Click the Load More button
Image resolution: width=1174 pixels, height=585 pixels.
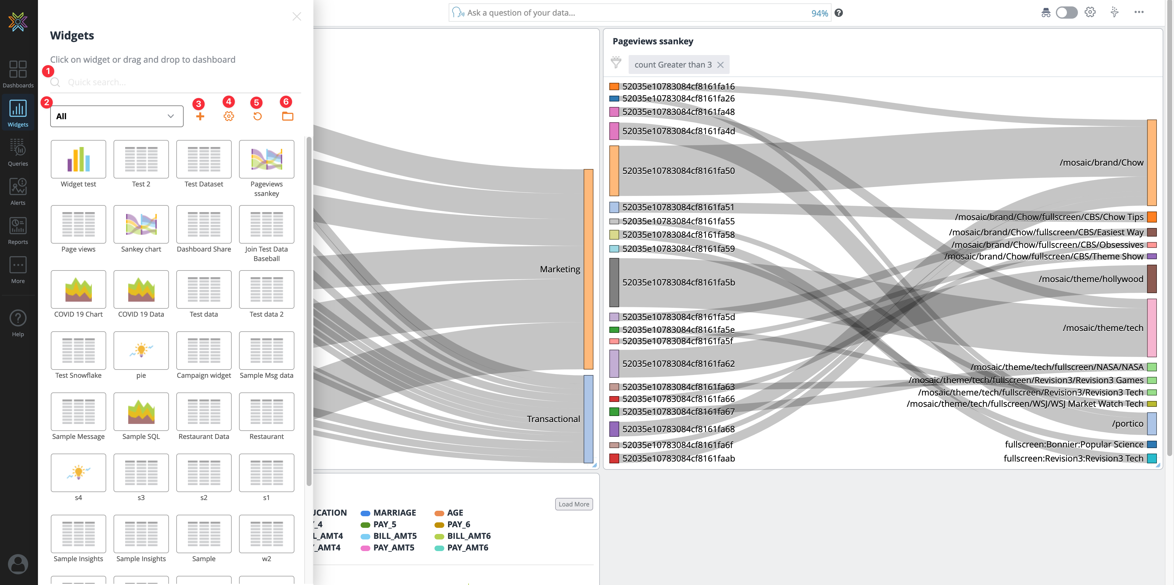pyautogui.click(x=574, y=504)
